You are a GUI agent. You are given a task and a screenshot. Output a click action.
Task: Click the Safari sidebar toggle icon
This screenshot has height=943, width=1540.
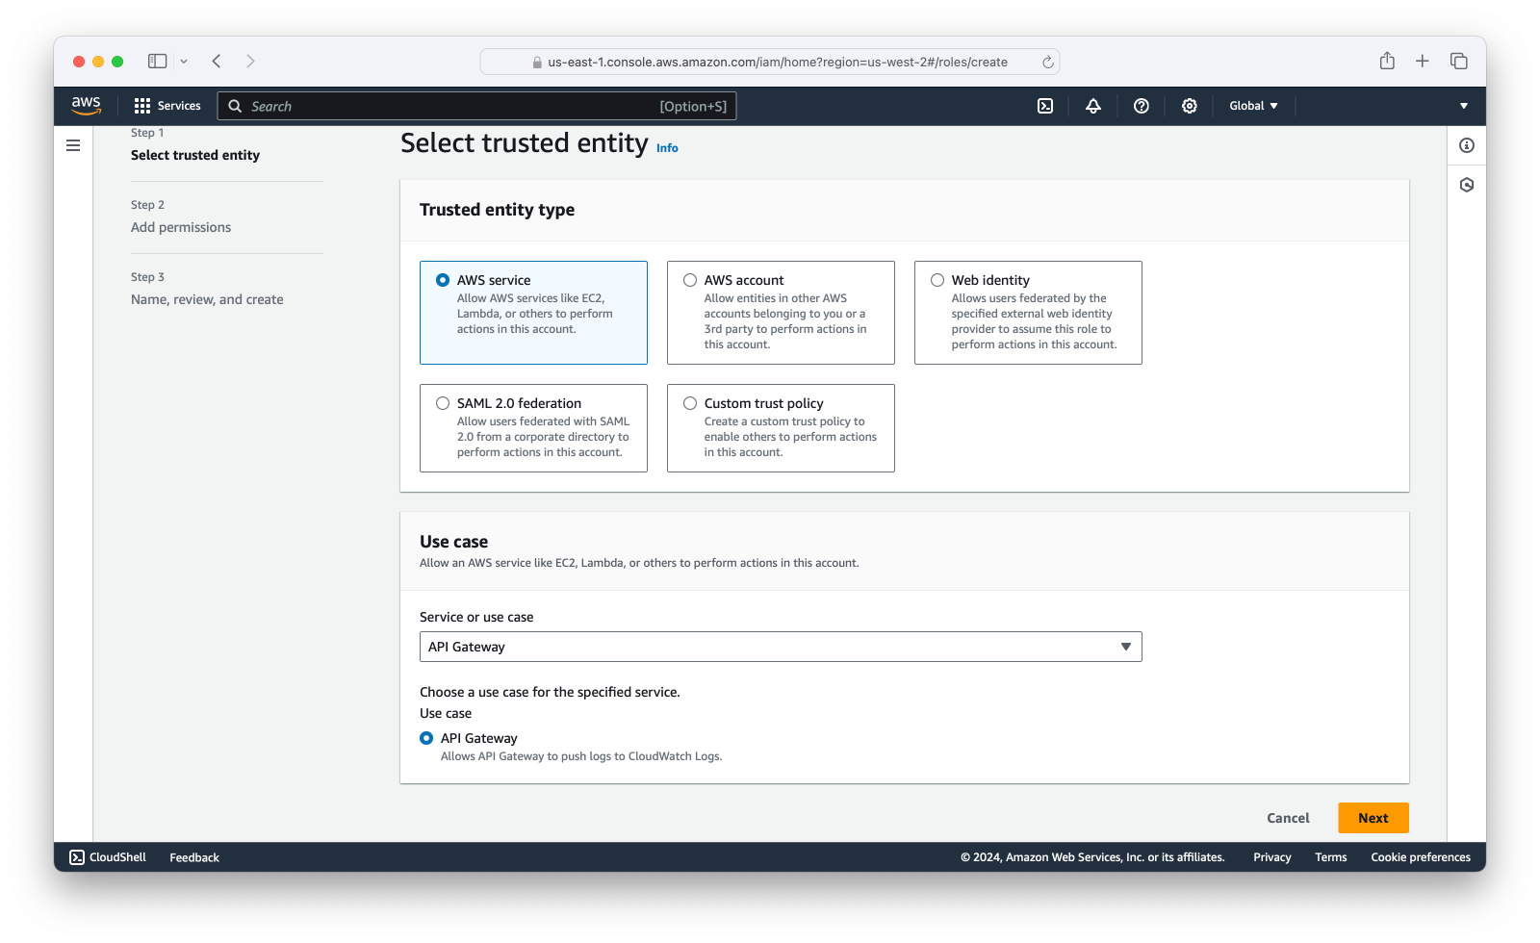click(x=158, y=61)
